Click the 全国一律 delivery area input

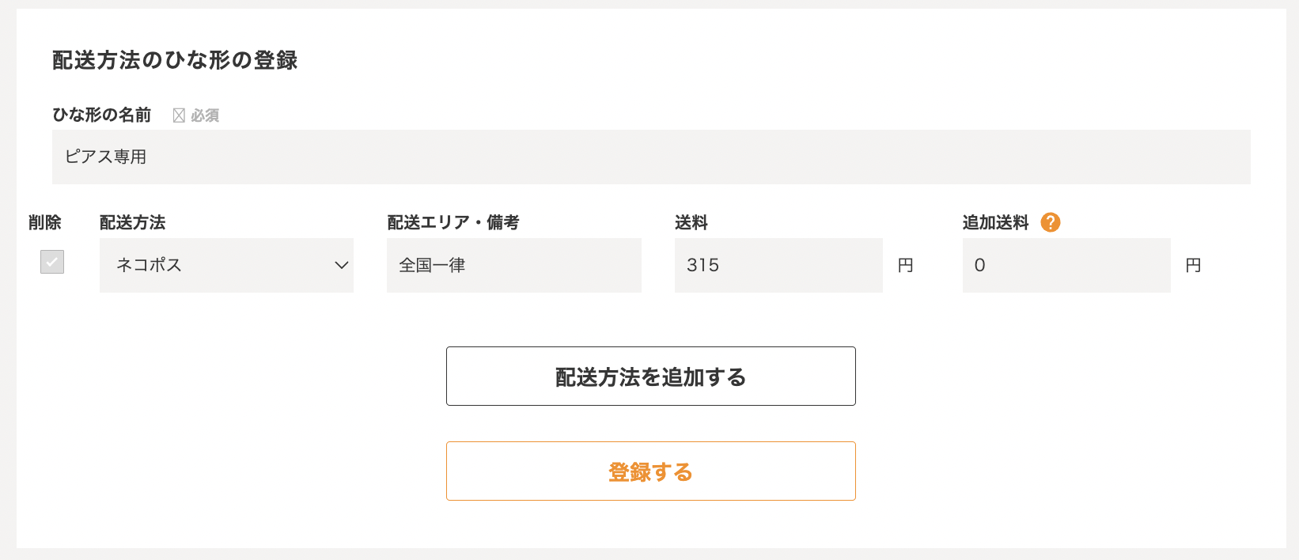[513, 265]
